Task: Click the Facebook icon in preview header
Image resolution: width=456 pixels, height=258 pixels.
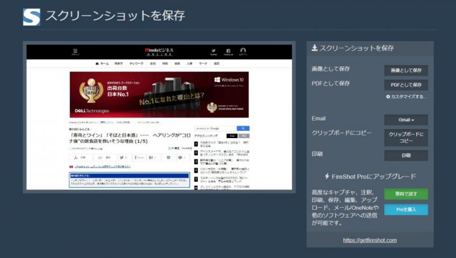Action: tap(228, 51)
